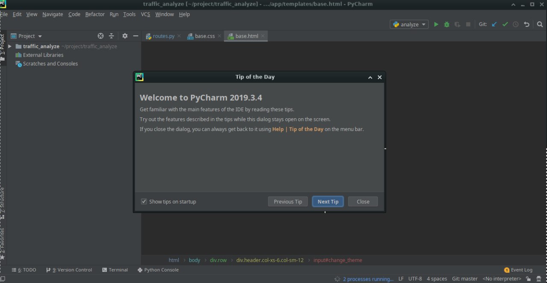The height and width of the screenshot is (283, 547).
Task: Open the File menu
Action: coord(4,14)
